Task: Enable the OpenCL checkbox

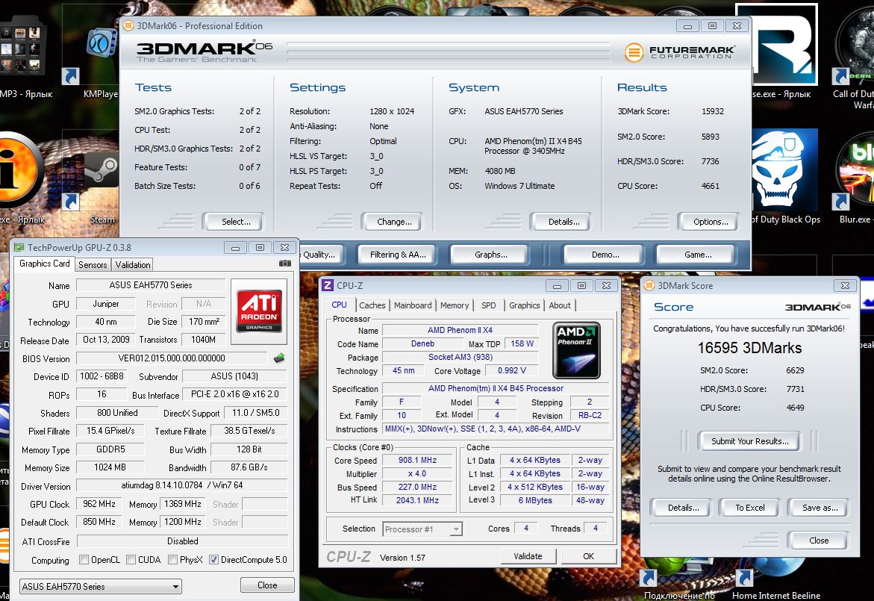Action: [84, 559]
